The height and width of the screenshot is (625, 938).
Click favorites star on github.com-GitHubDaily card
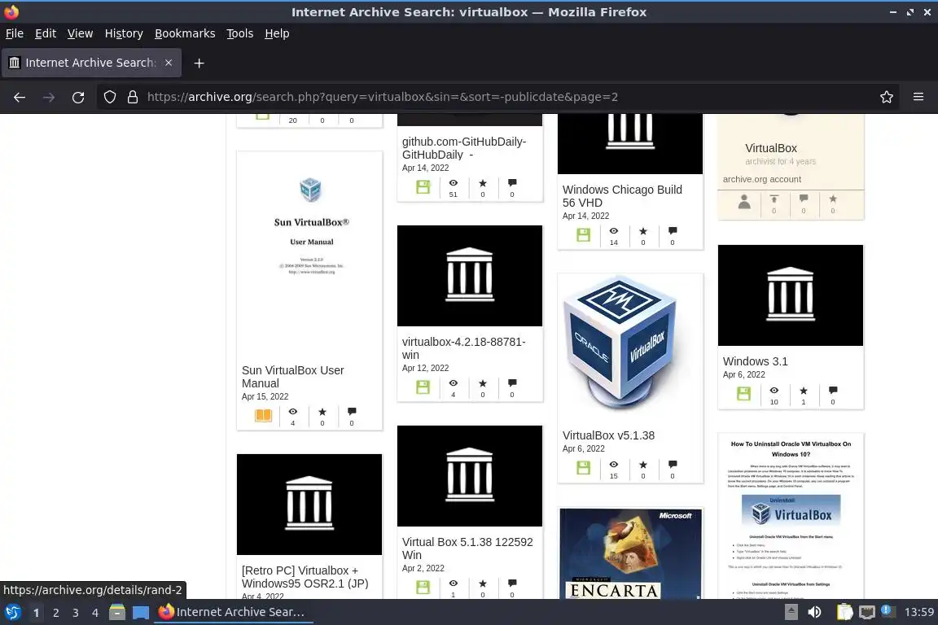tap(483, 183)
